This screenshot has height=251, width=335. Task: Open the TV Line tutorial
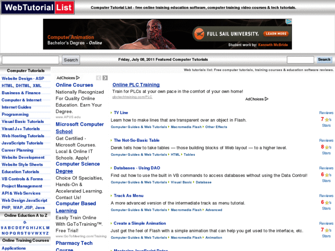point(121,112)
